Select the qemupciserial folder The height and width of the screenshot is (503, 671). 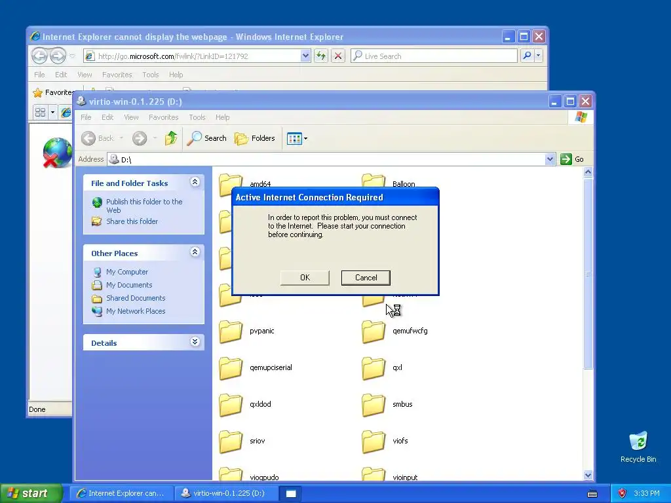pyautogui.click(x=256, y=367)
